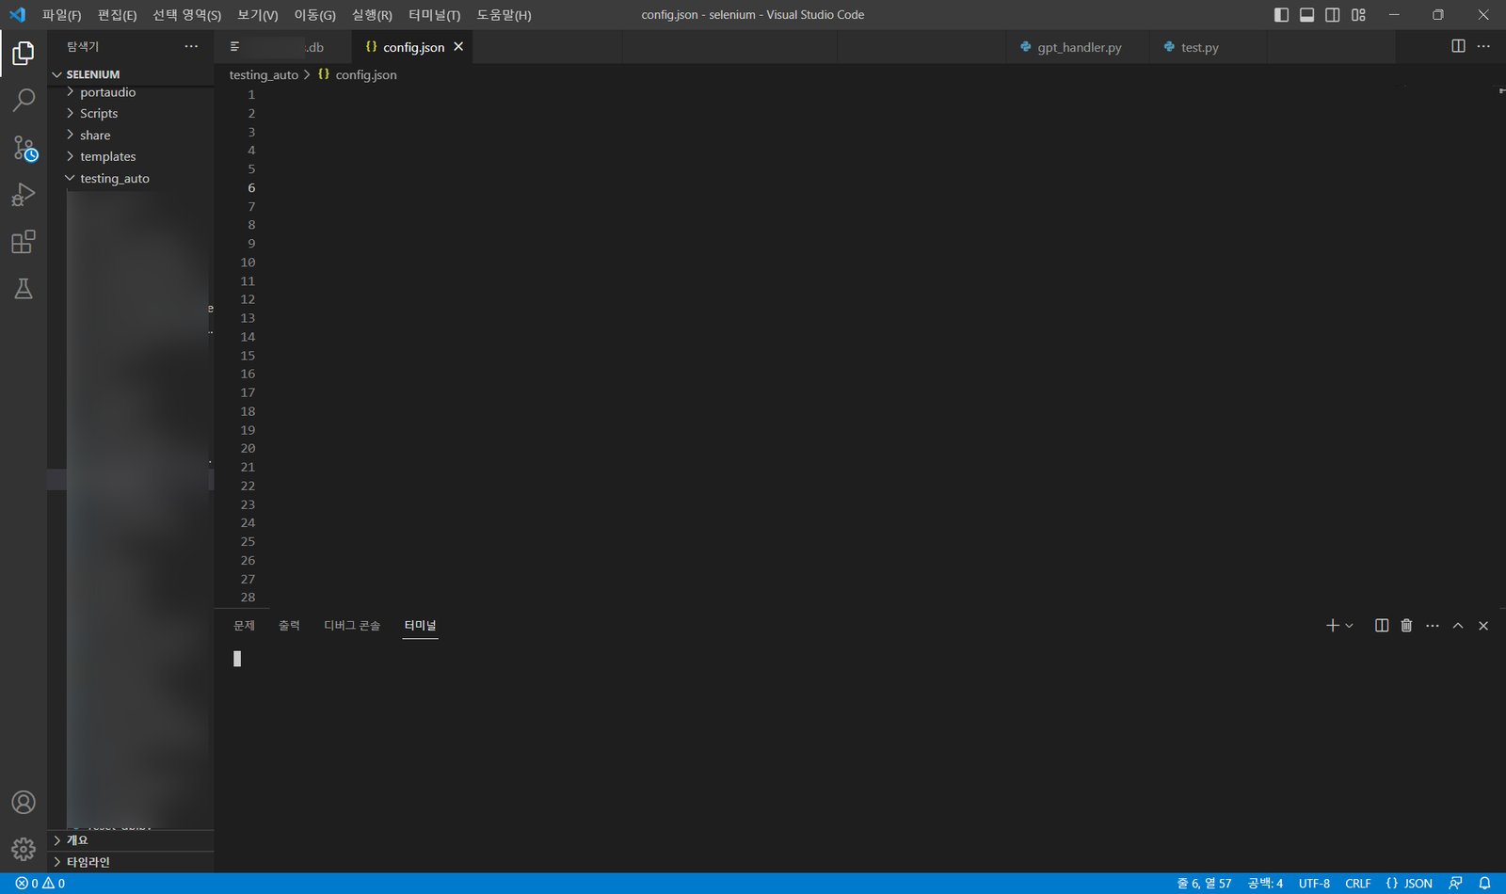
Task: Open the 터미널(T) menu
Action: [434, 15]
